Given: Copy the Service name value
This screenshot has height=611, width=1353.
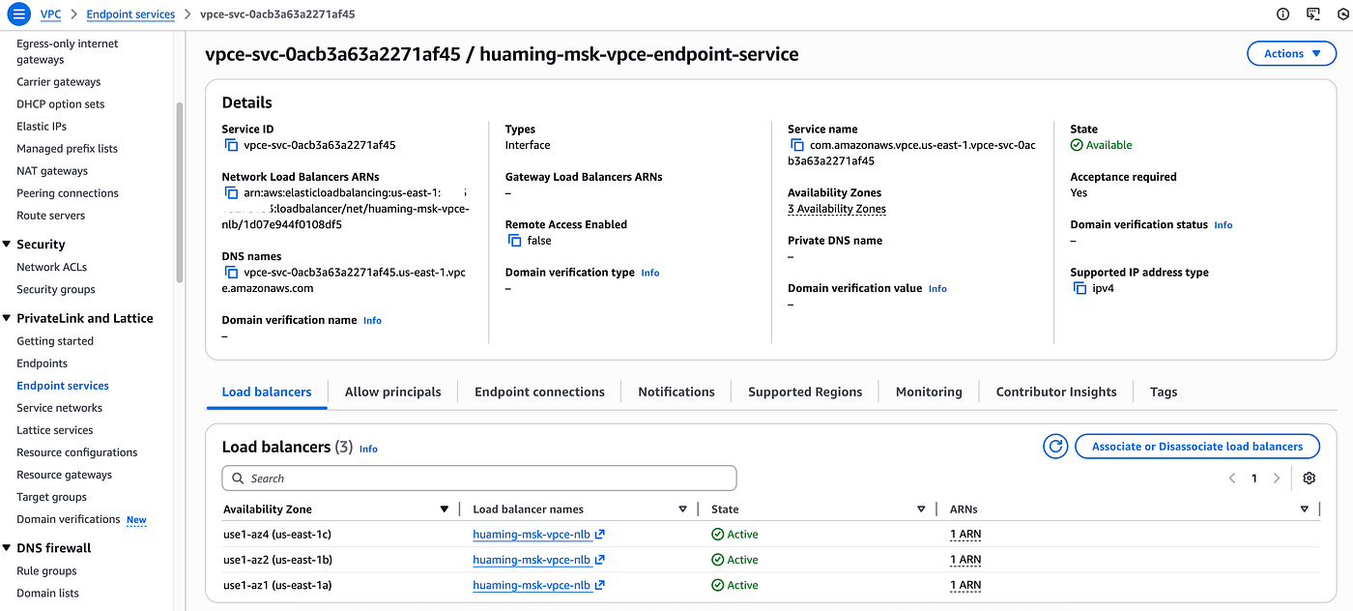Looking at the screenshot, I should (x=797, y=145).
